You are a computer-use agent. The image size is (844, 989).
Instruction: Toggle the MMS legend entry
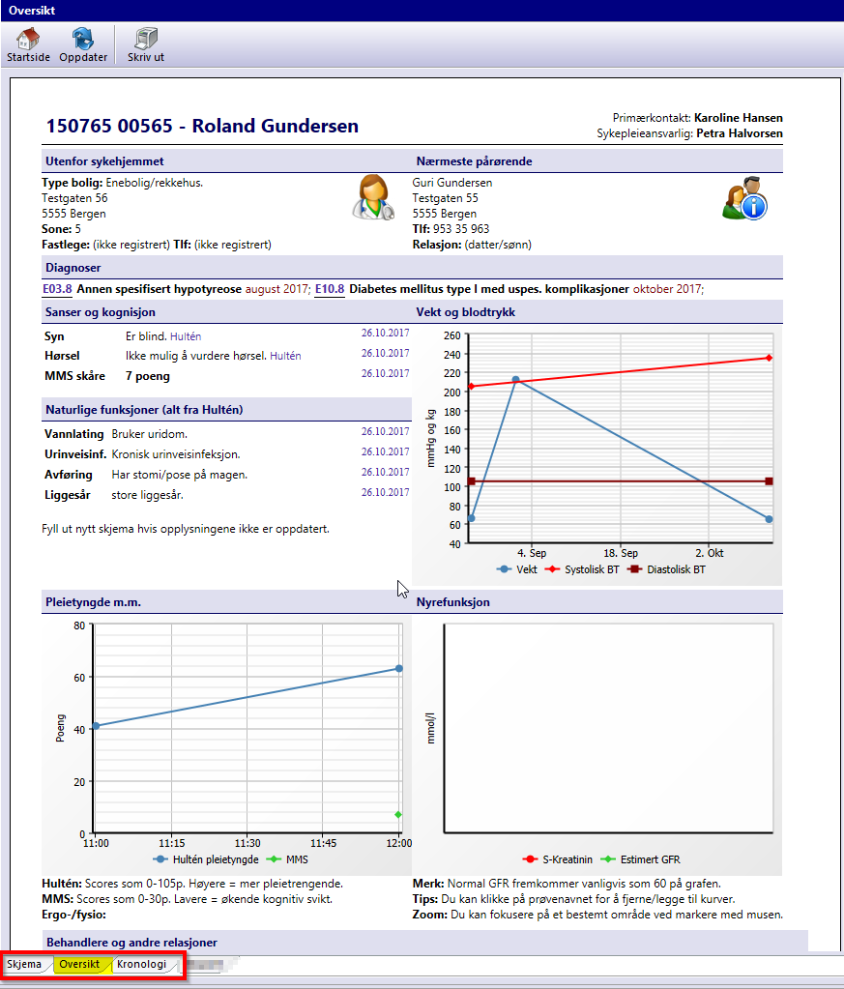click(x=288, y=859)
